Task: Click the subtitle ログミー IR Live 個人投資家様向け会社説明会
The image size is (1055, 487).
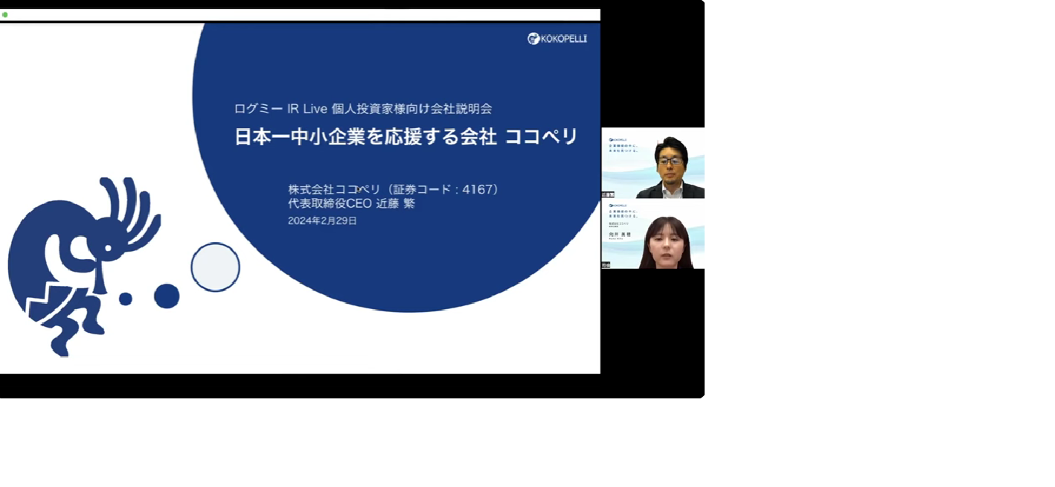Action: point(363,108)
